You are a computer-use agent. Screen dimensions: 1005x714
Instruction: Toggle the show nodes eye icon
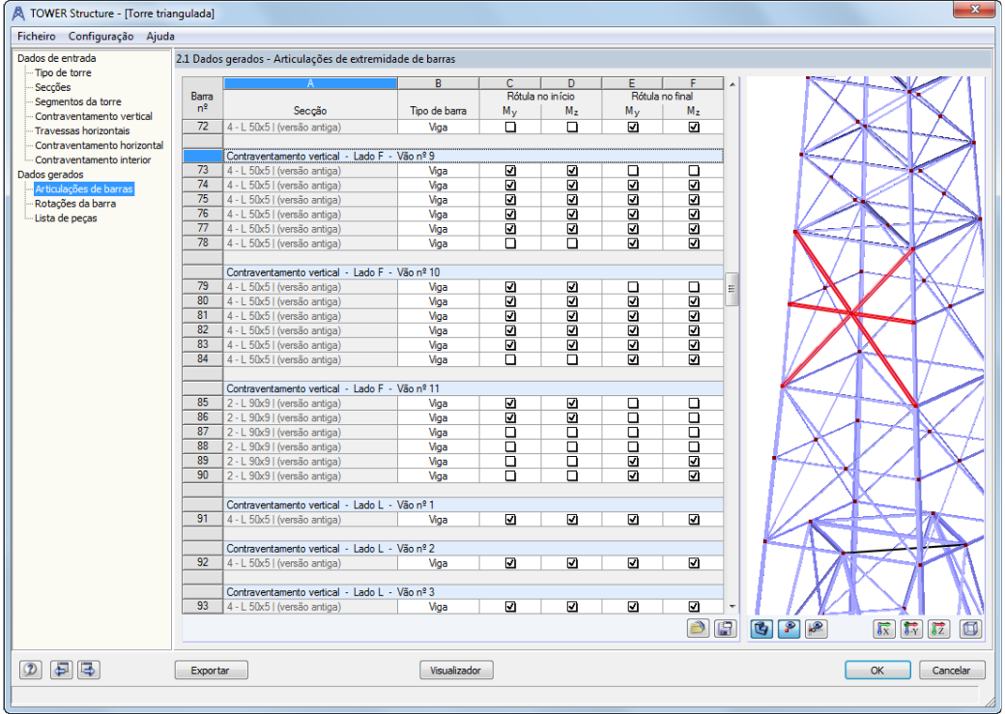(x=789, y=628)
